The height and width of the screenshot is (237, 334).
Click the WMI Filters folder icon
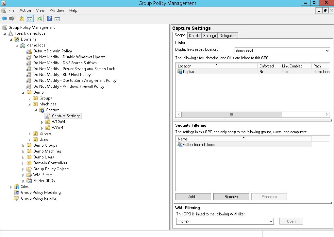[x=29, y=175]
